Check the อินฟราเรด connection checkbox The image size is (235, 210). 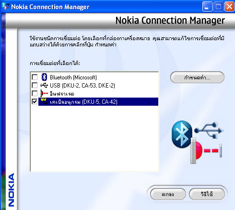coord(35,93)
